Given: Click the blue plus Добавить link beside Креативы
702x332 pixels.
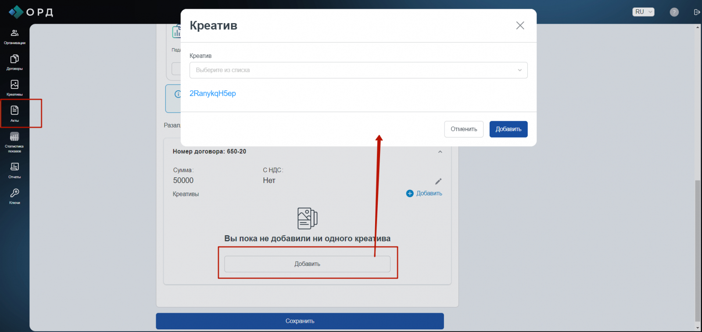Looking at the screenshot, I should 424,193.
